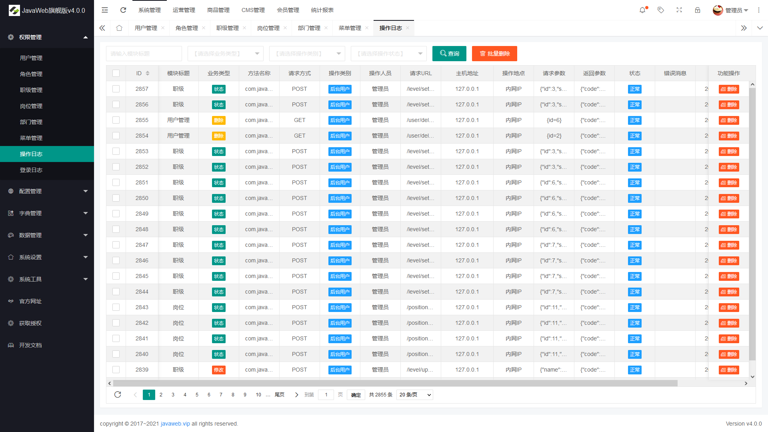Check the row 2850 checkbox

(116, 198)
